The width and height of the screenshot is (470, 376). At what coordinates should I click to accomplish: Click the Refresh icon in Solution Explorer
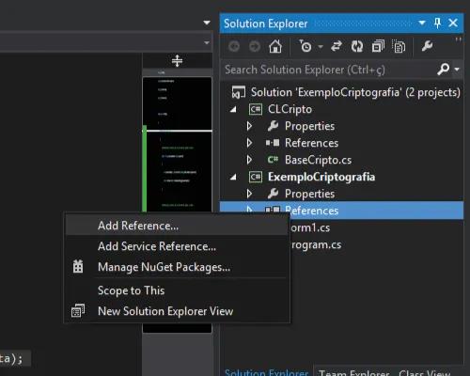click(357, 47)
